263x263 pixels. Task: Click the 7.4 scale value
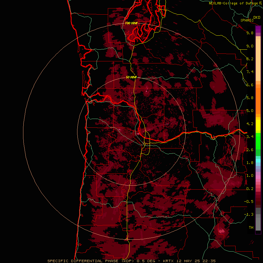250,72
